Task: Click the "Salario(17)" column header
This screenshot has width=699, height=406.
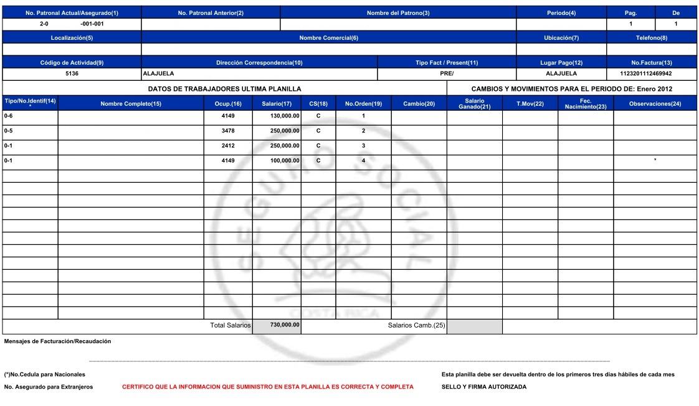Action: pos(277,104)
